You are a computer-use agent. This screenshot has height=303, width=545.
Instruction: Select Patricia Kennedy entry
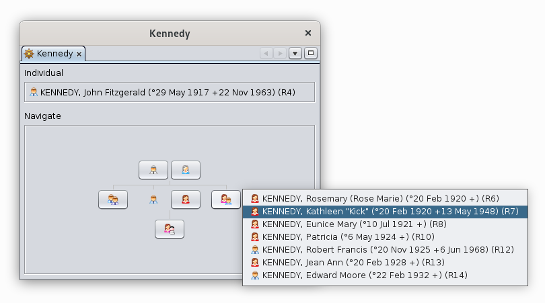point(385,237)
